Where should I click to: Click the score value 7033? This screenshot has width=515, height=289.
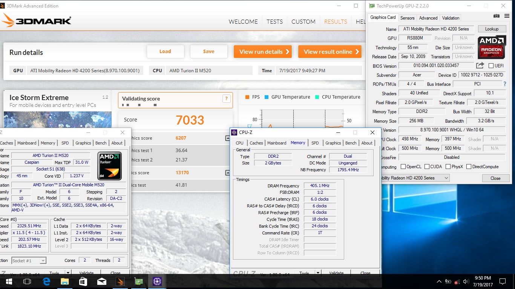click(x=190, y=120)
